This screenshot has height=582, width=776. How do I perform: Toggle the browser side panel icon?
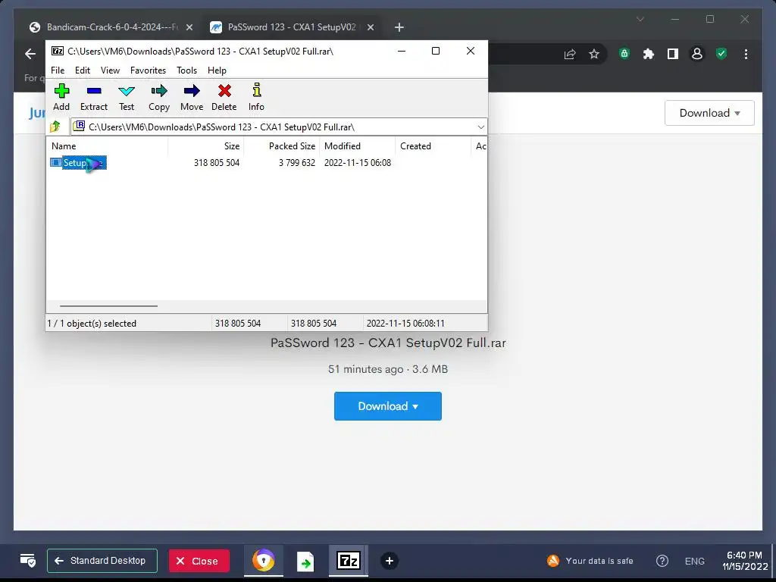pos(673,54)
